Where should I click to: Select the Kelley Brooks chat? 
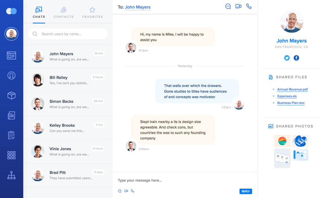coord(68,128)
